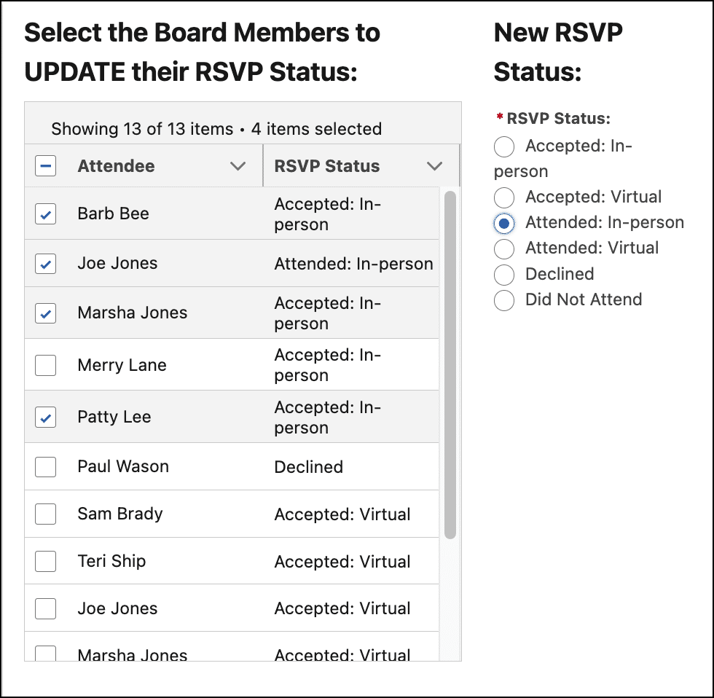Viewport: 714px width, 698px height.
Task: Open the Attendee column chevron menu
Action: click(238, 166)
